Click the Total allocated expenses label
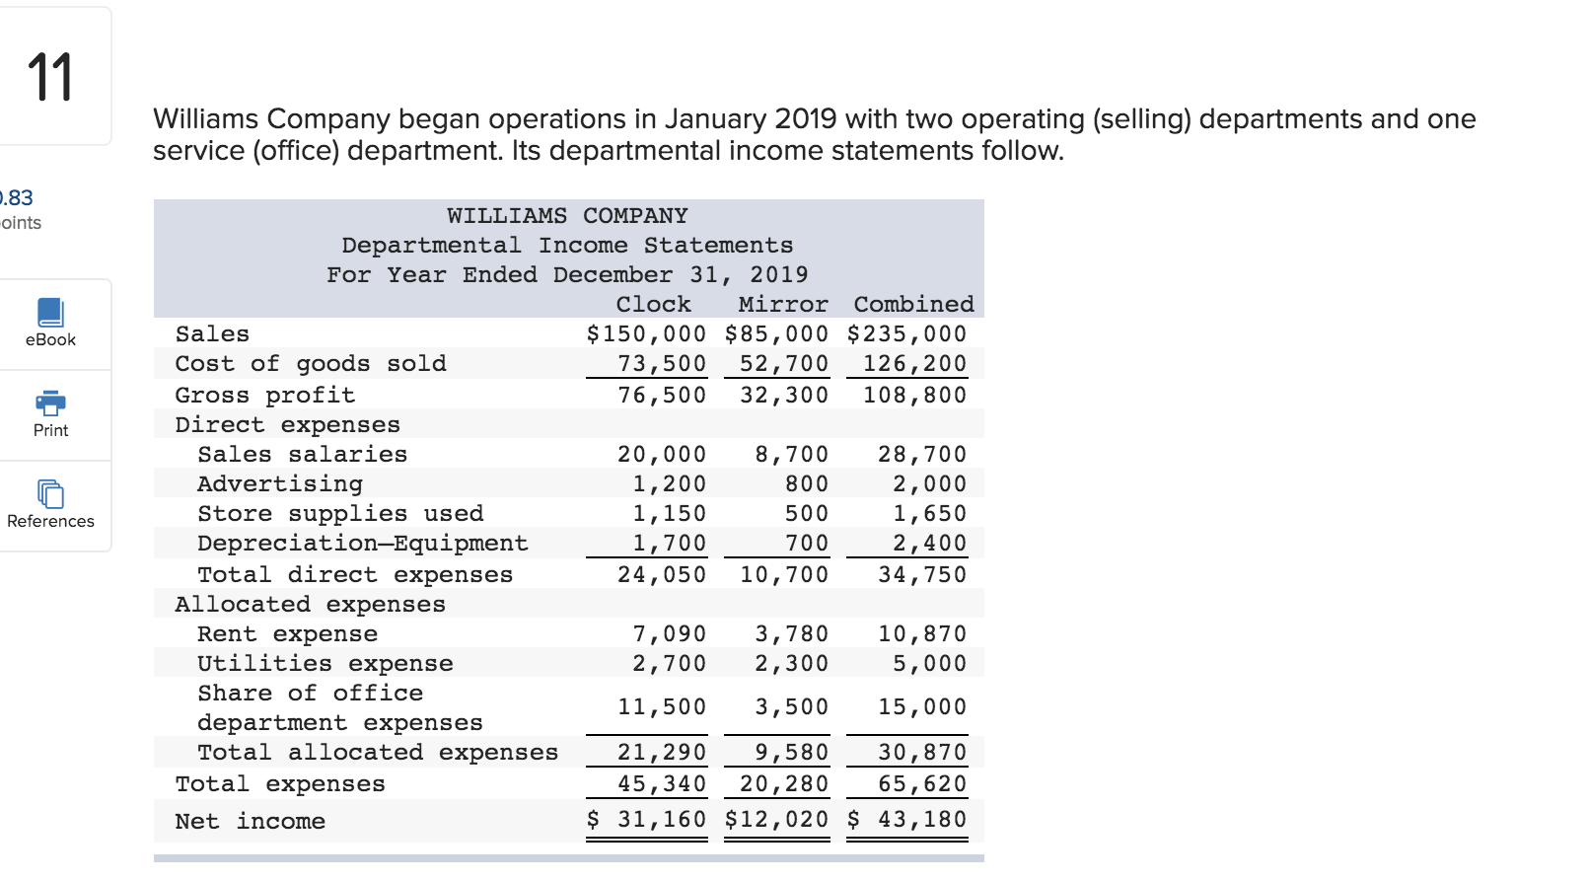1588x882 pixels. tap(378, 752)
